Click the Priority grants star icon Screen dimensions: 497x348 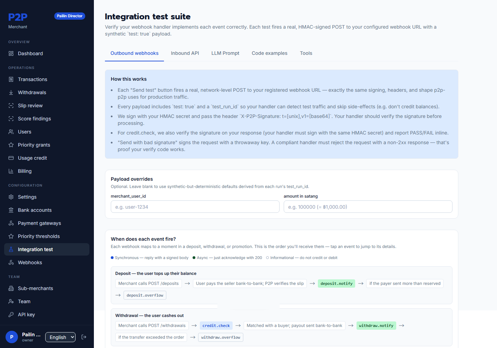[x=11, y=145]
